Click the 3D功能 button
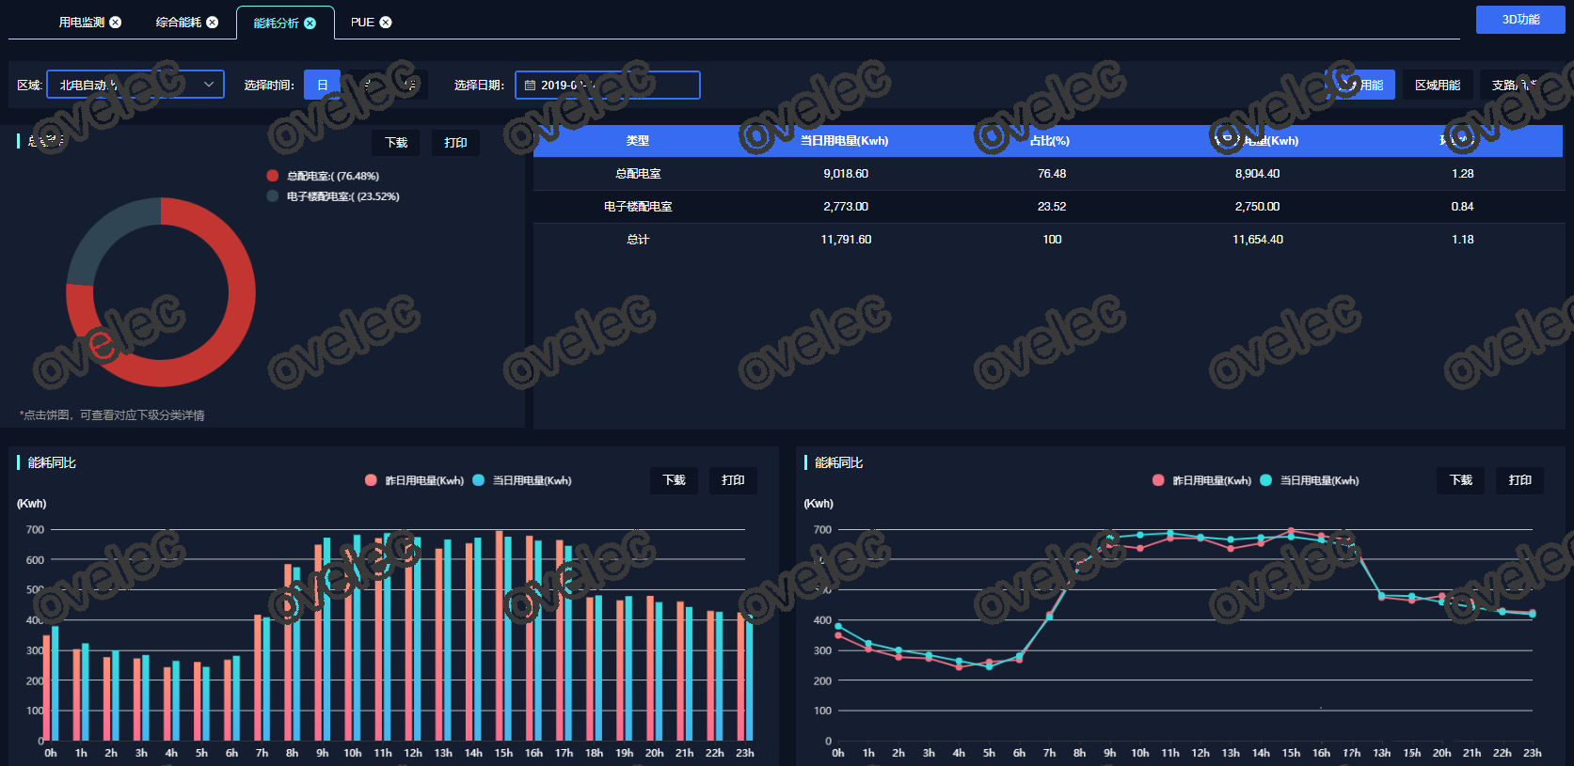The height and width of the screenshot is (766, 1574). pos(1519,20)
